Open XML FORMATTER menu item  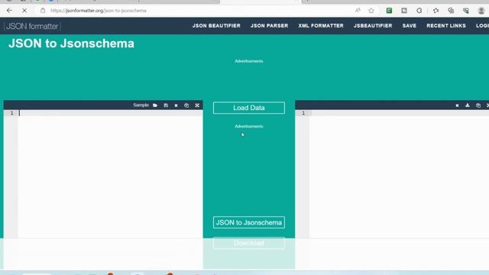(x=321, y=26)
